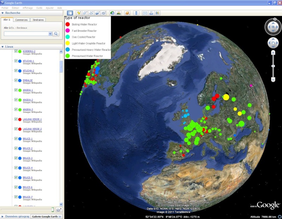Open the Affichage menu
Viewport: 282px width, 219px height.
[28, 8]
